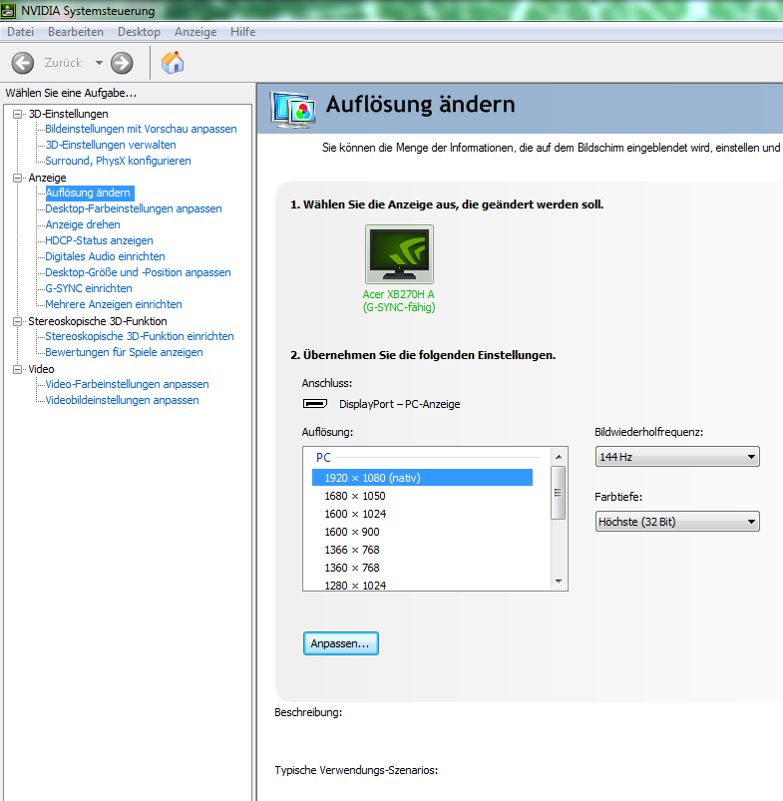Open HDCP-Status anzeigen
Image resolution: width=783 pixels, height=801 pixels.
(x=99, y=240)
